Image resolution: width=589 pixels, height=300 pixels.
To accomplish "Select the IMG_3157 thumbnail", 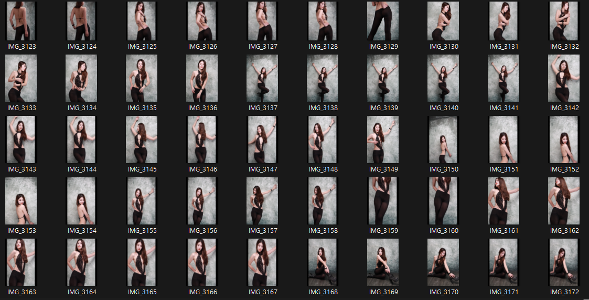I will (262, 201).
